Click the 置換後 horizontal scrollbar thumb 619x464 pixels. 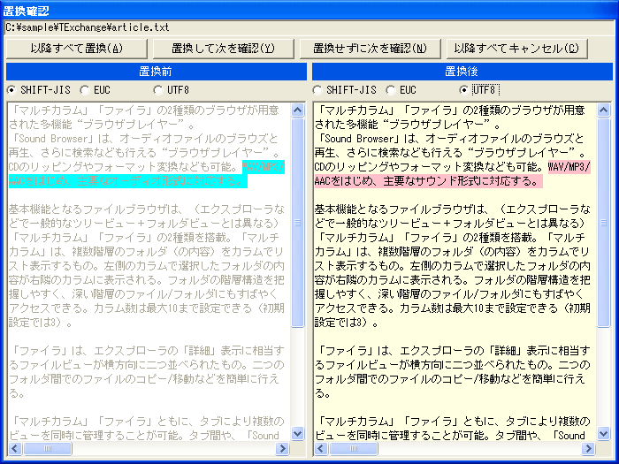pyautogui.click(x=354, y=449)
